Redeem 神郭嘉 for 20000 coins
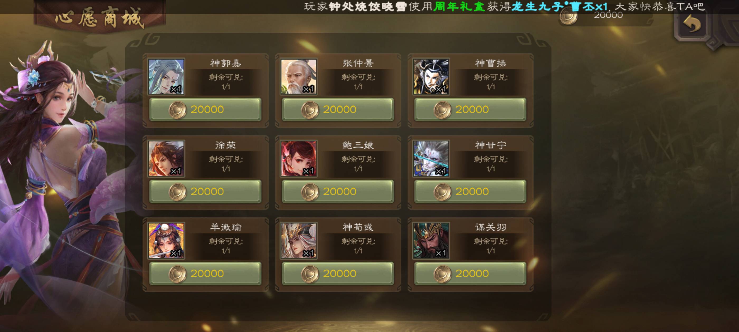739x332 pixels. point(205,109)
